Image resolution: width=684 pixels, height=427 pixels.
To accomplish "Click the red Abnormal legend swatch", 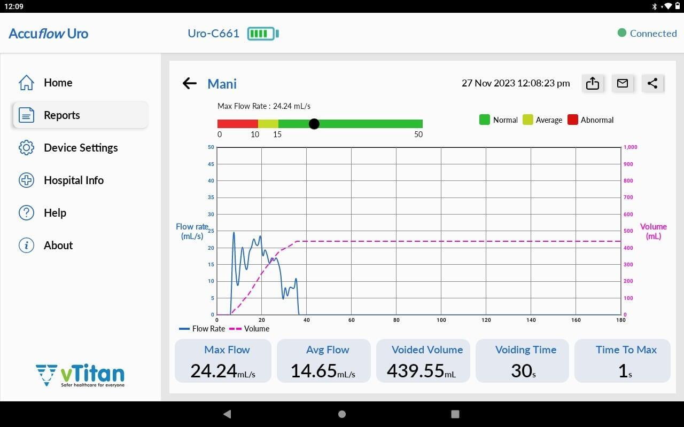I will pos(572,120).
